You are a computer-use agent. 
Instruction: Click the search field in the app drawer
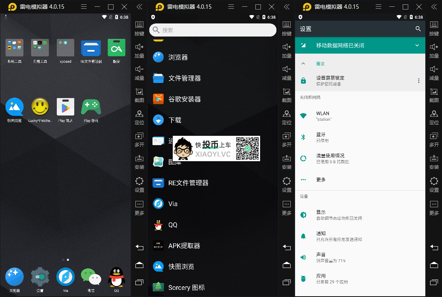pos(213,30)
